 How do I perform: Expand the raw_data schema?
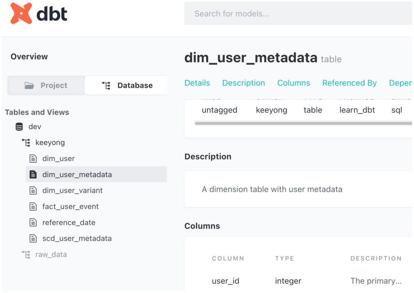coord(51,254)
